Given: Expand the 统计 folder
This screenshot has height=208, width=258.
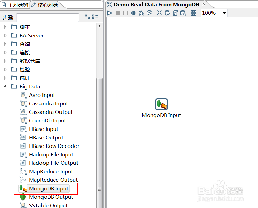Looking at the screenshot, I should click(x=5, y=78).
